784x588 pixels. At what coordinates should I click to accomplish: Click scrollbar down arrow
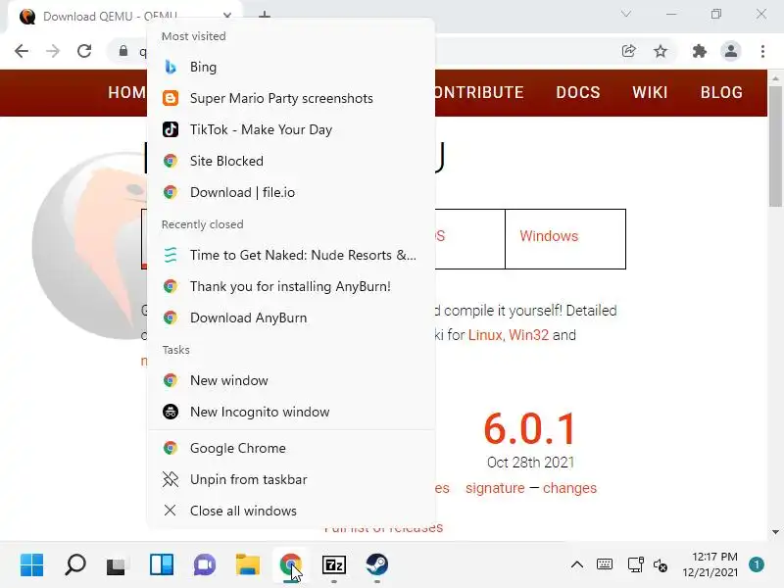pos(775,532)
